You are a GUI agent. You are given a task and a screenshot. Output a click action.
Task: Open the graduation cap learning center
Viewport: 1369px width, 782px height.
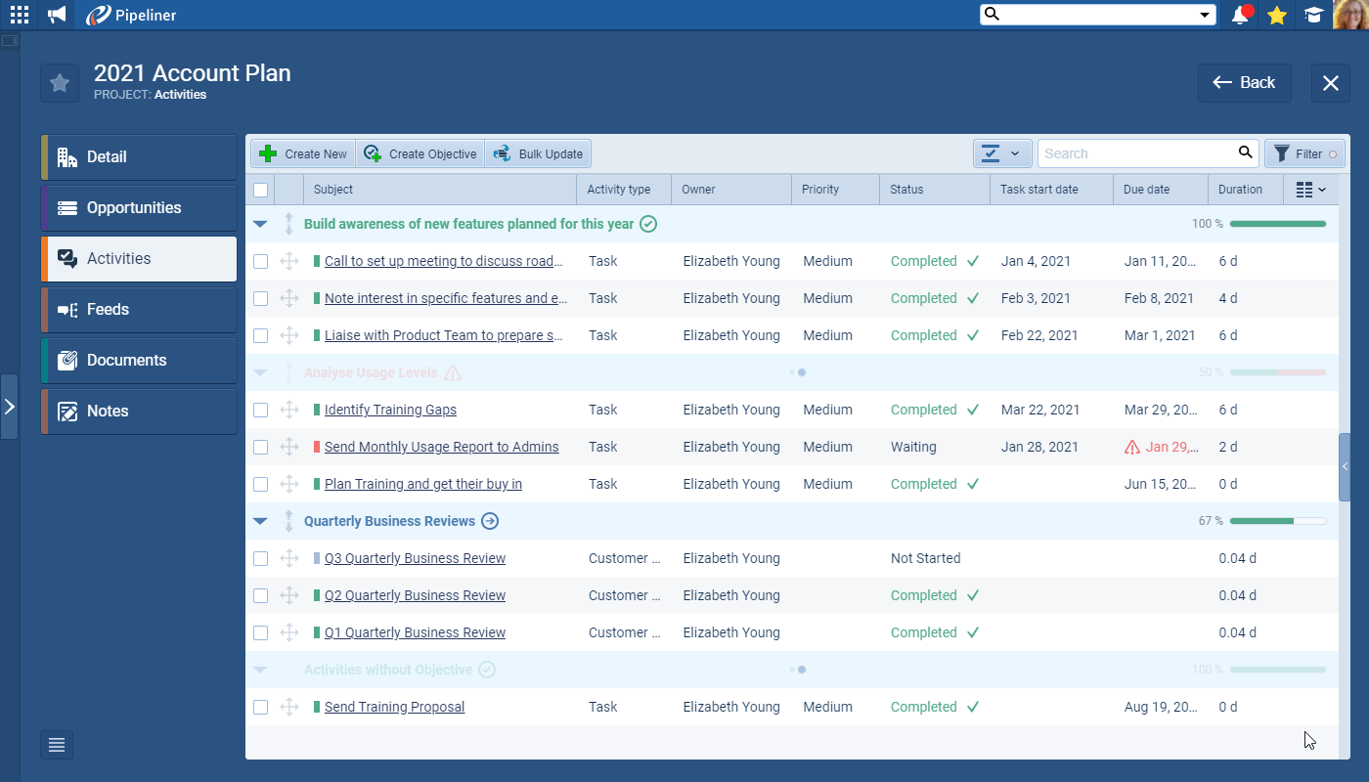pyautogui.click(x=1312, y=15)
